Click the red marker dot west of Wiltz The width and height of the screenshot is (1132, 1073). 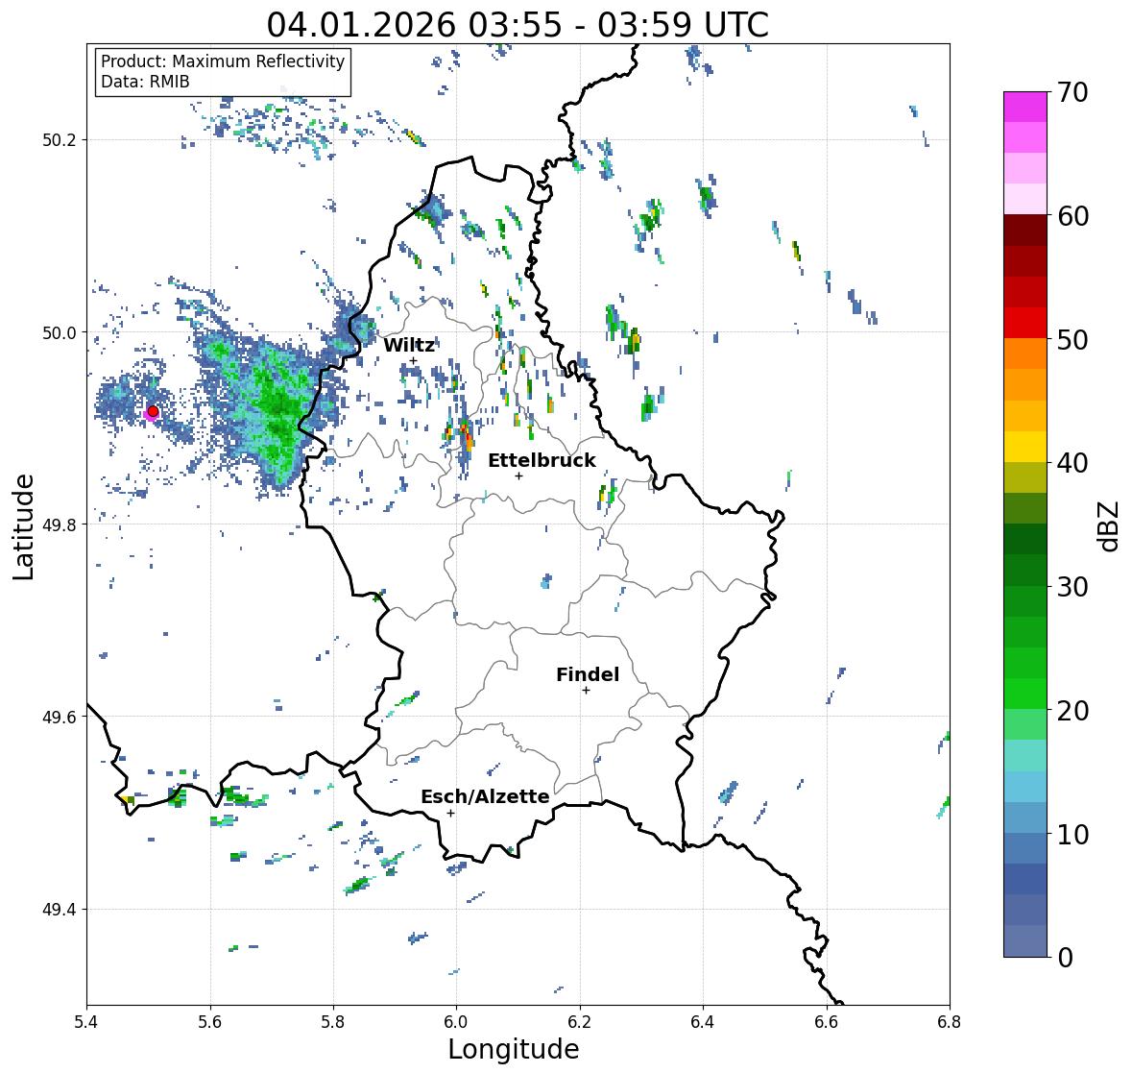[x=153, y=411]
